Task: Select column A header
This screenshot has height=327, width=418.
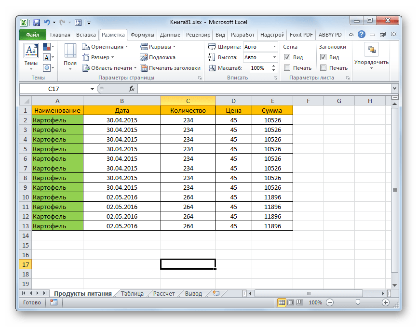Action: coord(57,101)
